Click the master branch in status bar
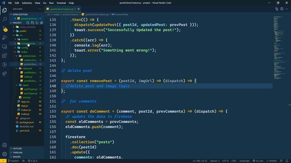 click(14, 161)
